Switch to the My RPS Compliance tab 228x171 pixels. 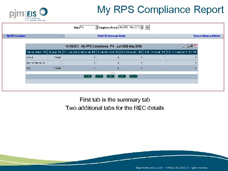tap(16, 36)
